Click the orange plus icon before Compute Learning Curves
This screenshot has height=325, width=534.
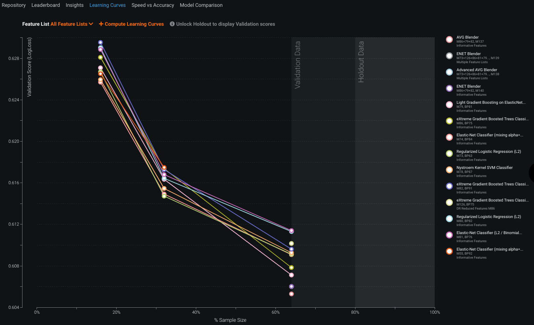point(102,24)
